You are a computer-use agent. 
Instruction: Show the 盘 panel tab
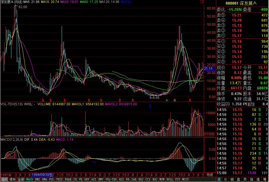pos(239,179)
